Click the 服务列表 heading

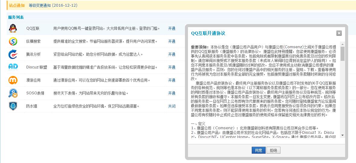click(16, 17)
